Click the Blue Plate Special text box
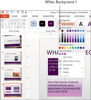This screenshot has height=100, width=91. pyautogui.click(x=64, y=88)
